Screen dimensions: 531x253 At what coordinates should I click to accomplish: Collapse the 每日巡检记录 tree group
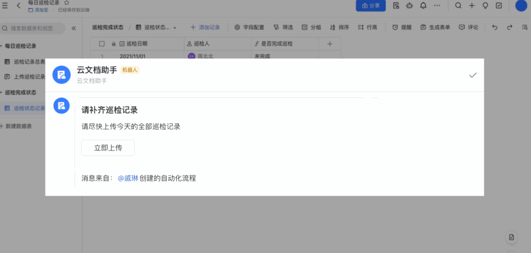[1, 46]
